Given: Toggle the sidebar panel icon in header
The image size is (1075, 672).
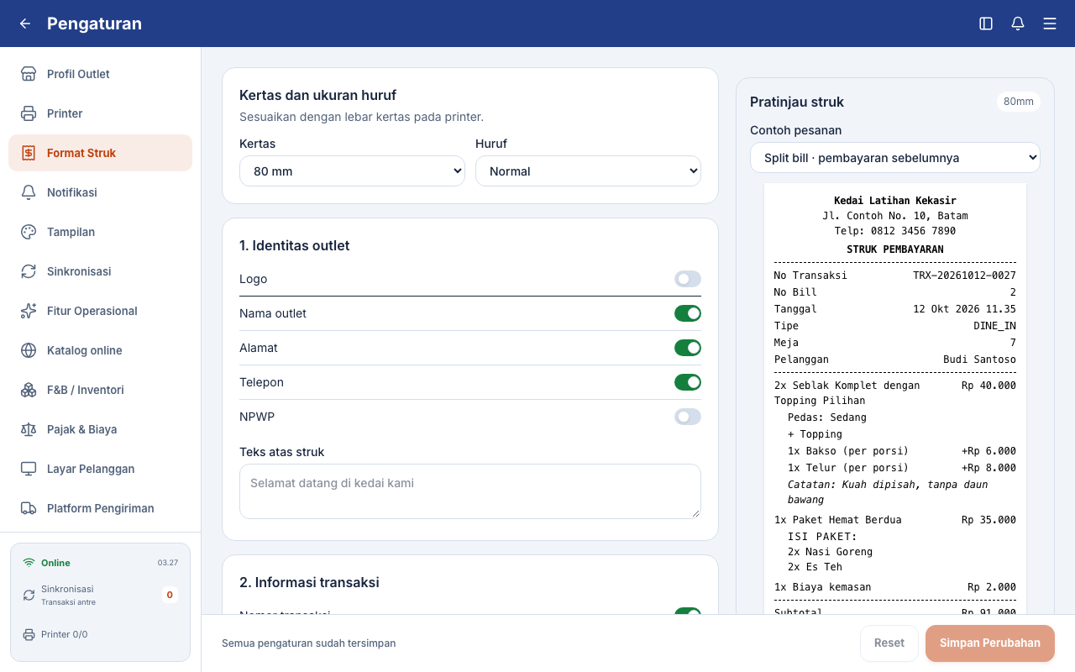Looking at the screenshot, I should (x=986, y=24).
